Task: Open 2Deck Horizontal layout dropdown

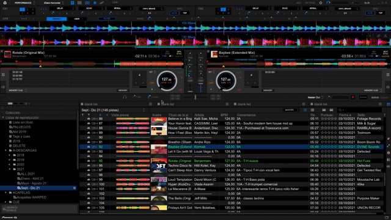Action: point(53,2)
